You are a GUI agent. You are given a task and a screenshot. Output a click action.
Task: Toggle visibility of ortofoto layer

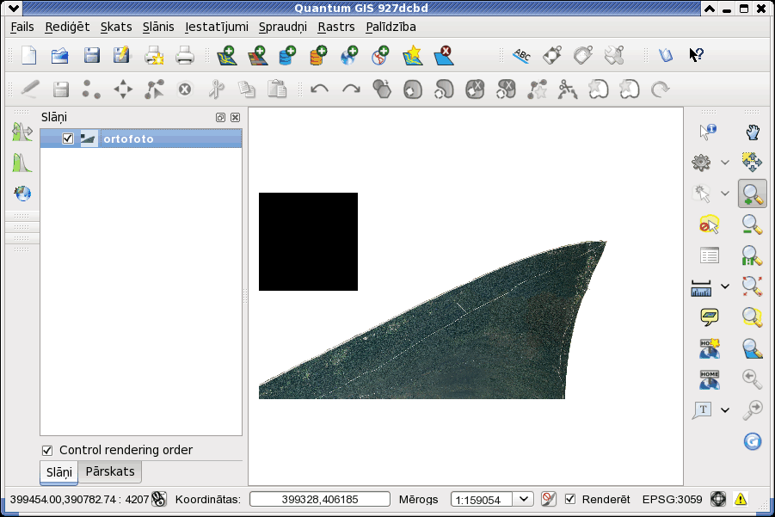(68, 138)
